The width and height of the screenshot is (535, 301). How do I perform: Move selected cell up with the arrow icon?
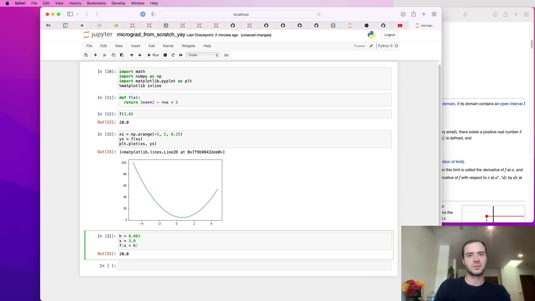point(132,55)
